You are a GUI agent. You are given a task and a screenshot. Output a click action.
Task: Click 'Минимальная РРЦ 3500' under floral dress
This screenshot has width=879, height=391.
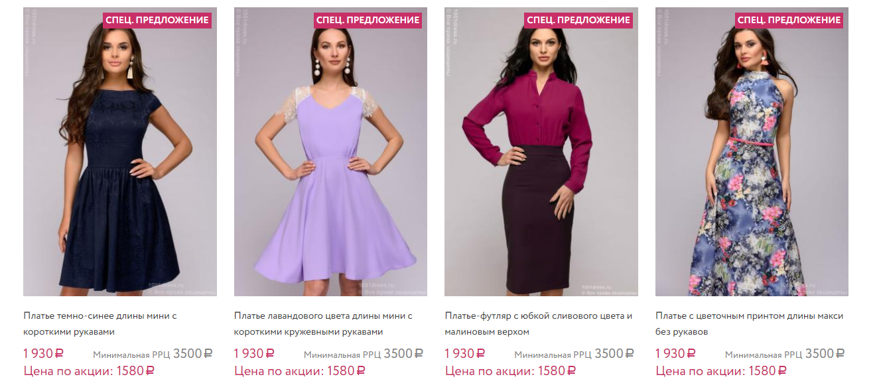tap(785, 354)
